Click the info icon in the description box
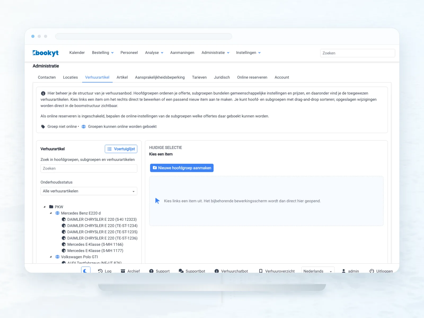Screen dimensions: 424x318 [x=43, y=93]
